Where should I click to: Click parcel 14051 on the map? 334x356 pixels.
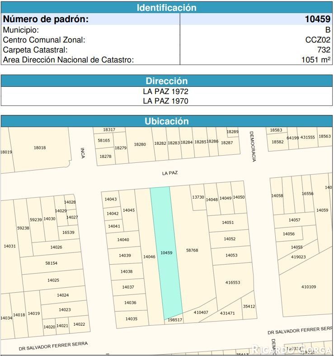[228, 223]
